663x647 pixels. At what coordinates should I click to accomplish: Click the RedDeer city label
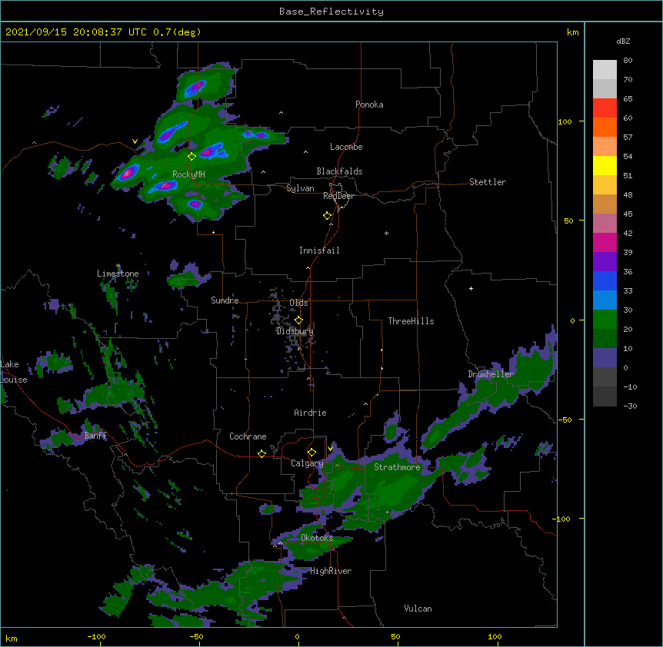pyautogui.click(x=338, y=196)
